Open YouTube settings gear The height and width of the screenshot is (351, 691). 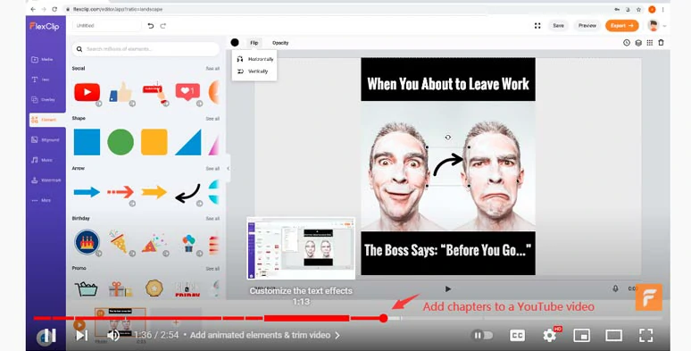(550, 336)
